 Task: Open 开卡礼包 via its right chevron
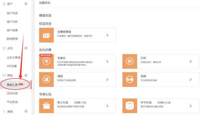pos(191,106)
